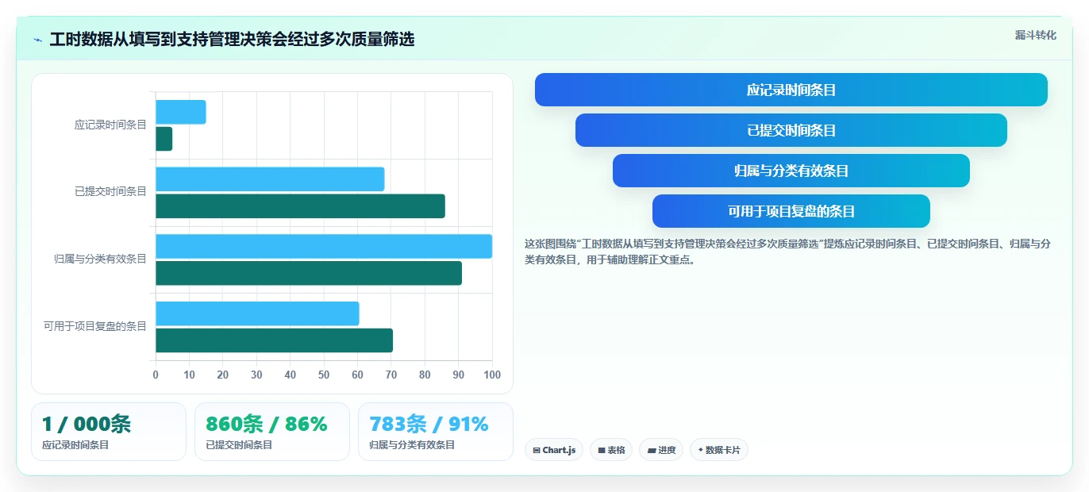The image size is (1089, 492).
Task: Click the 归属与分类有效条目 chart axis label
Action: pos(100,259)
